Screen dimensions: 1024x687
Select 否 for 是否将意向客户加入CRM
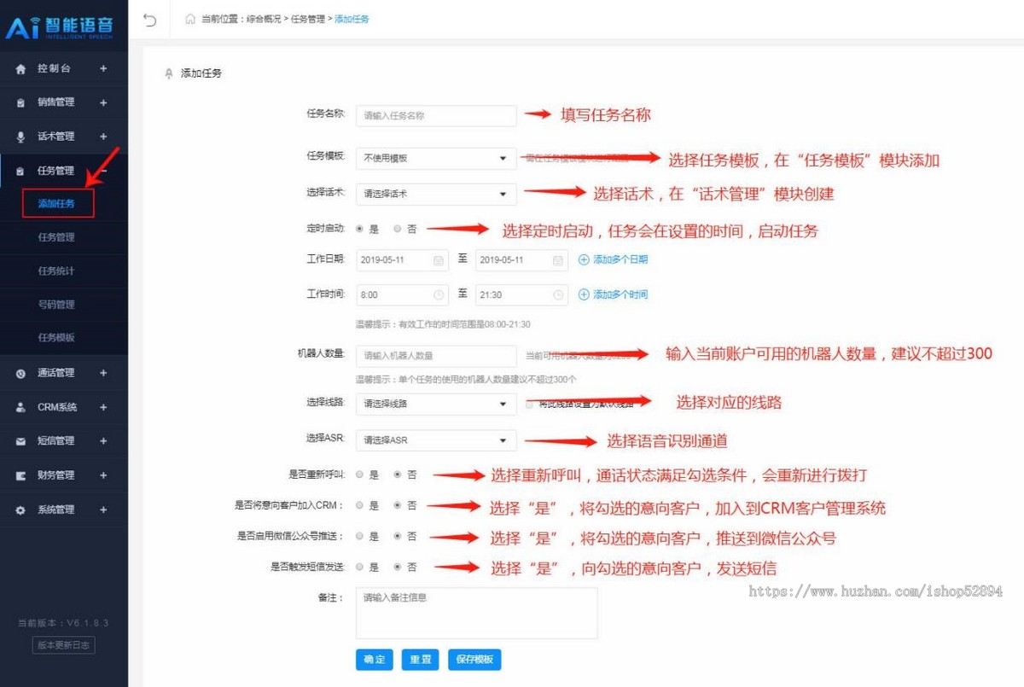tap(398, 505)
